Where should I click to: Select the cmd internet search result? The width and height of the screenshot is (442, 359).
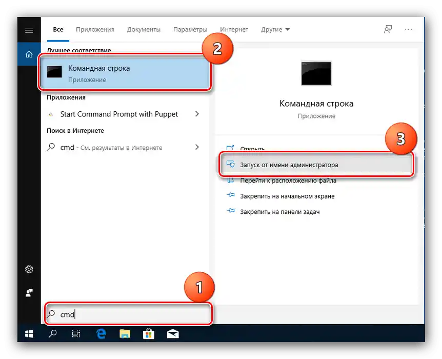(x=111, y=148)
